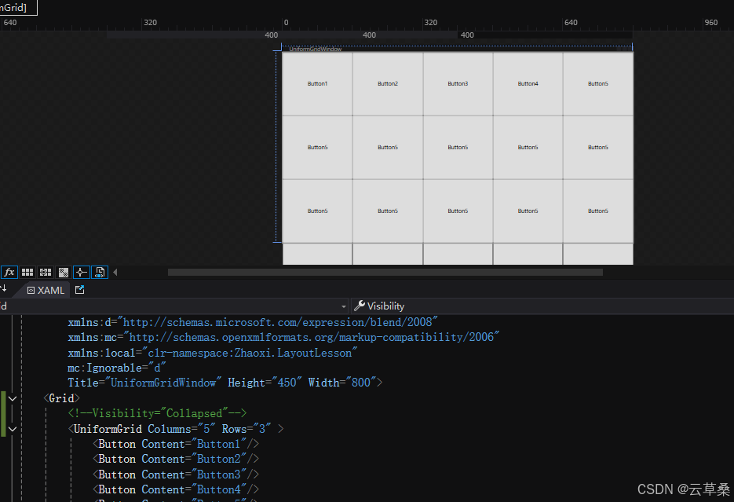Switch to the XAML tab
This screenshot has width=734, height=502.
[x=46, y=291]
